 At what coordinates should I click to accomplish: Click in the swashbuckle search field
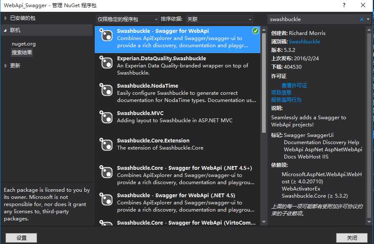314,19
